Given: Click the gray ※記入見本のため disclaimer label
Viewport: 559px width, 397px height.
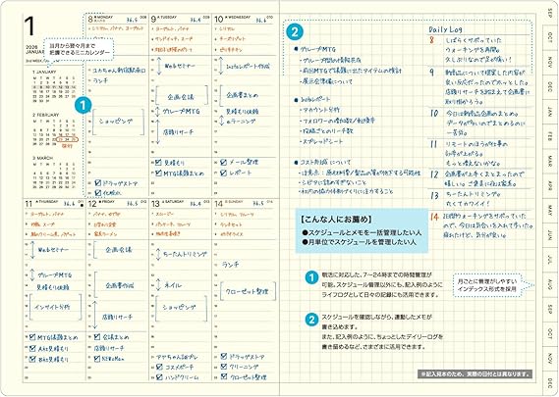Looking at the screenshot, I should [475, 373].
